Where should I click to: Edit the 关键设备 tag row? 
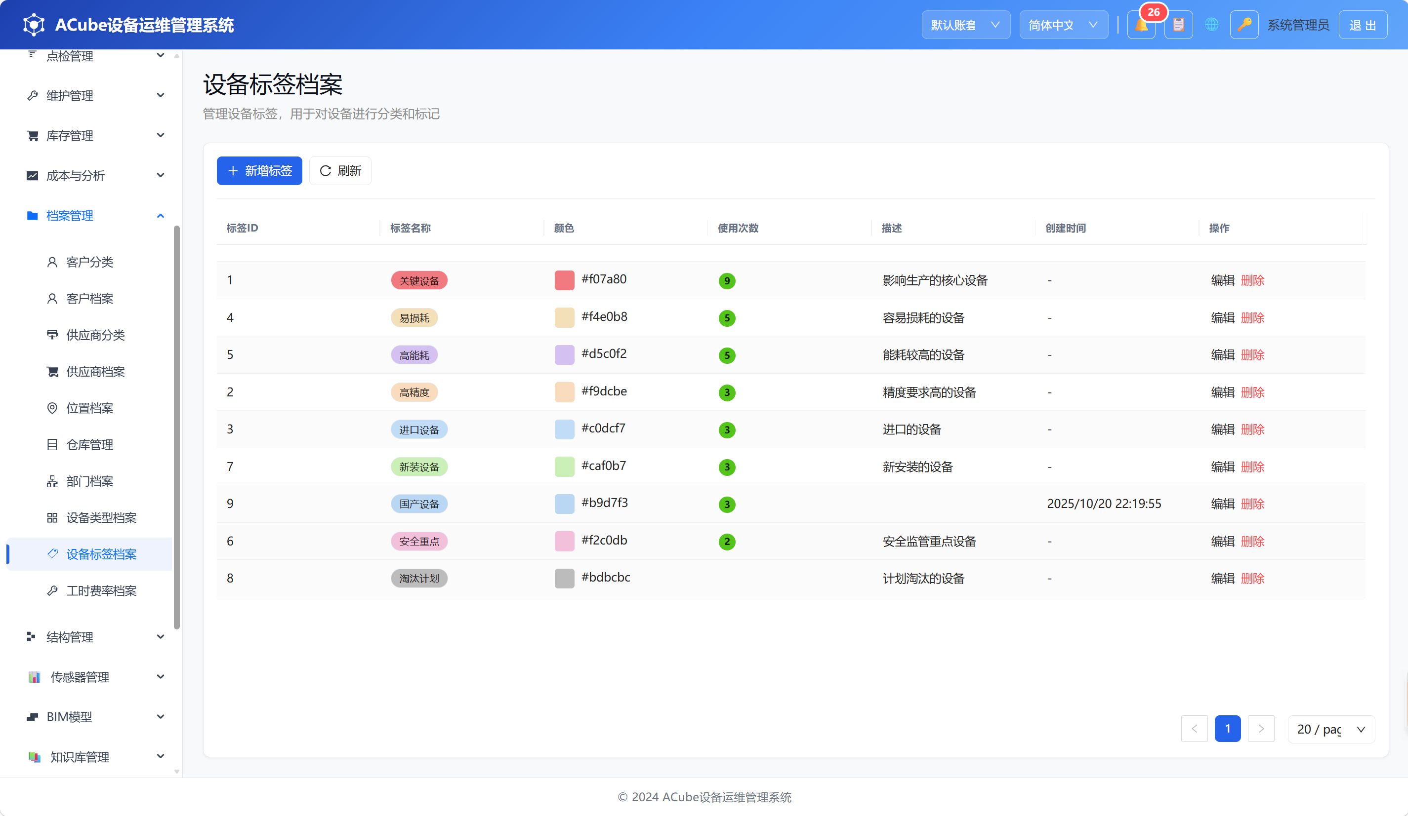tap(1223, 280)
